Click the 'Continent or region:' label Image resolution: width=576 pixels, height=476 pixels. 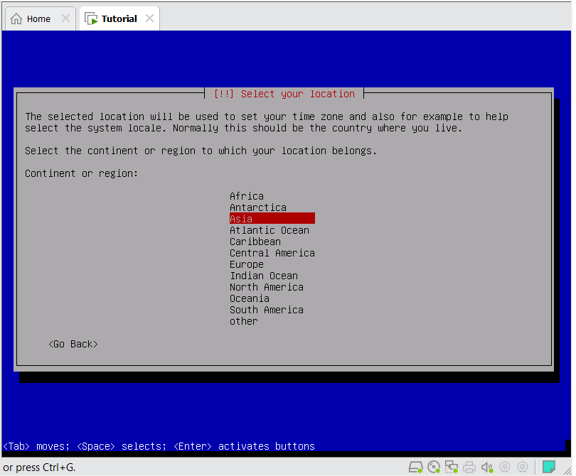click(81, 173)
